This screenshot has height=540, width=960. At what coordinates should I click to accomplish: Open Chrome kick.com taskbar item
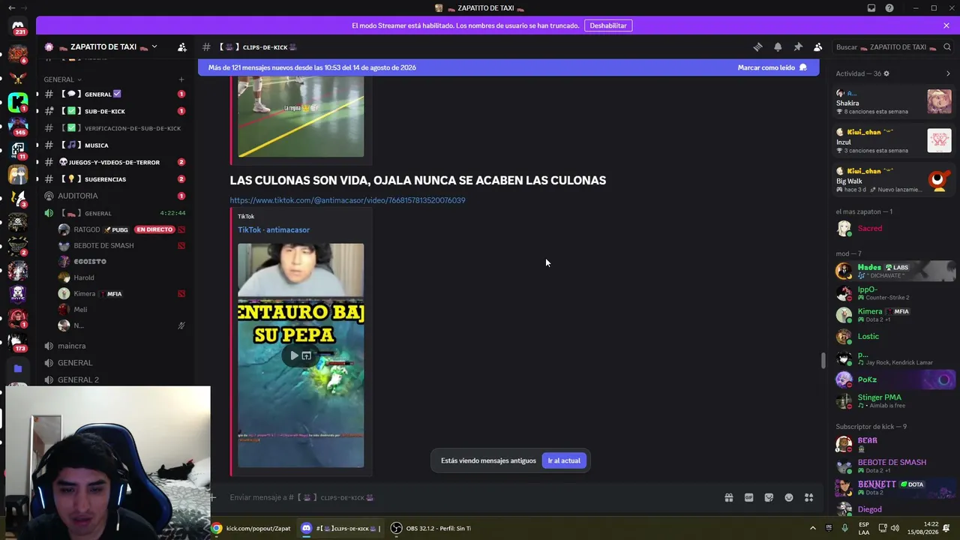pyautogui.click(x=250, y=528)
